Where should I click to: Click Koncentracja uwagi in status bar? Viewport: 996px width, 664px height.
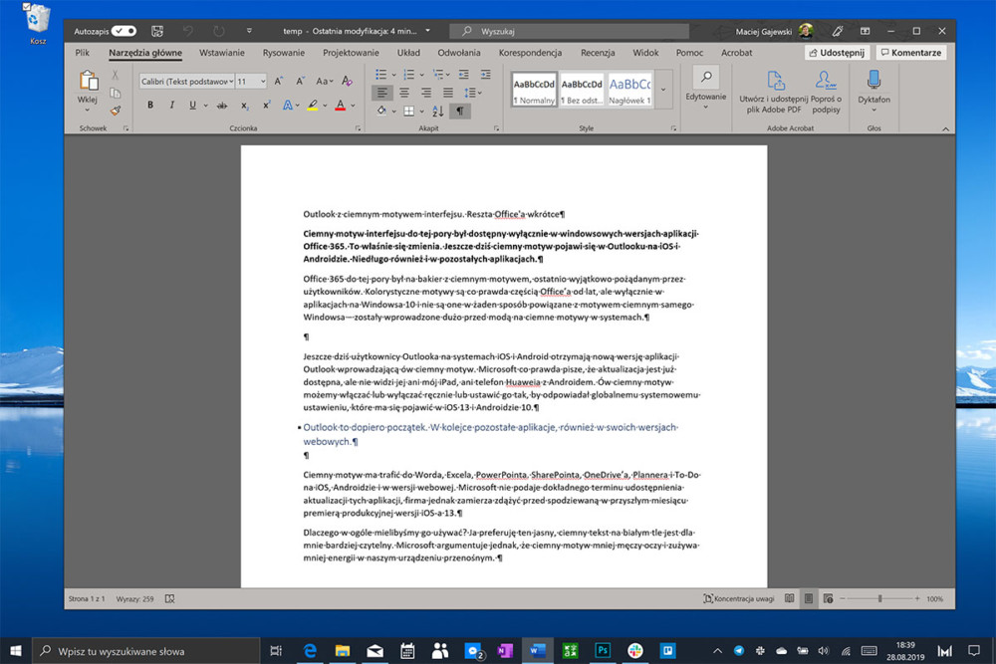click(x=739, y=598)
